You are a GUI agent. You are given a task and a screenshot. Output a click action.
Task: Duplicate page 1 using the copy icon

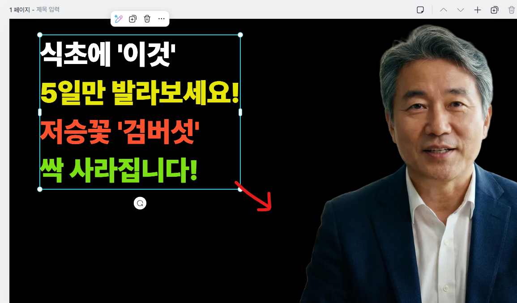[494, 9]
